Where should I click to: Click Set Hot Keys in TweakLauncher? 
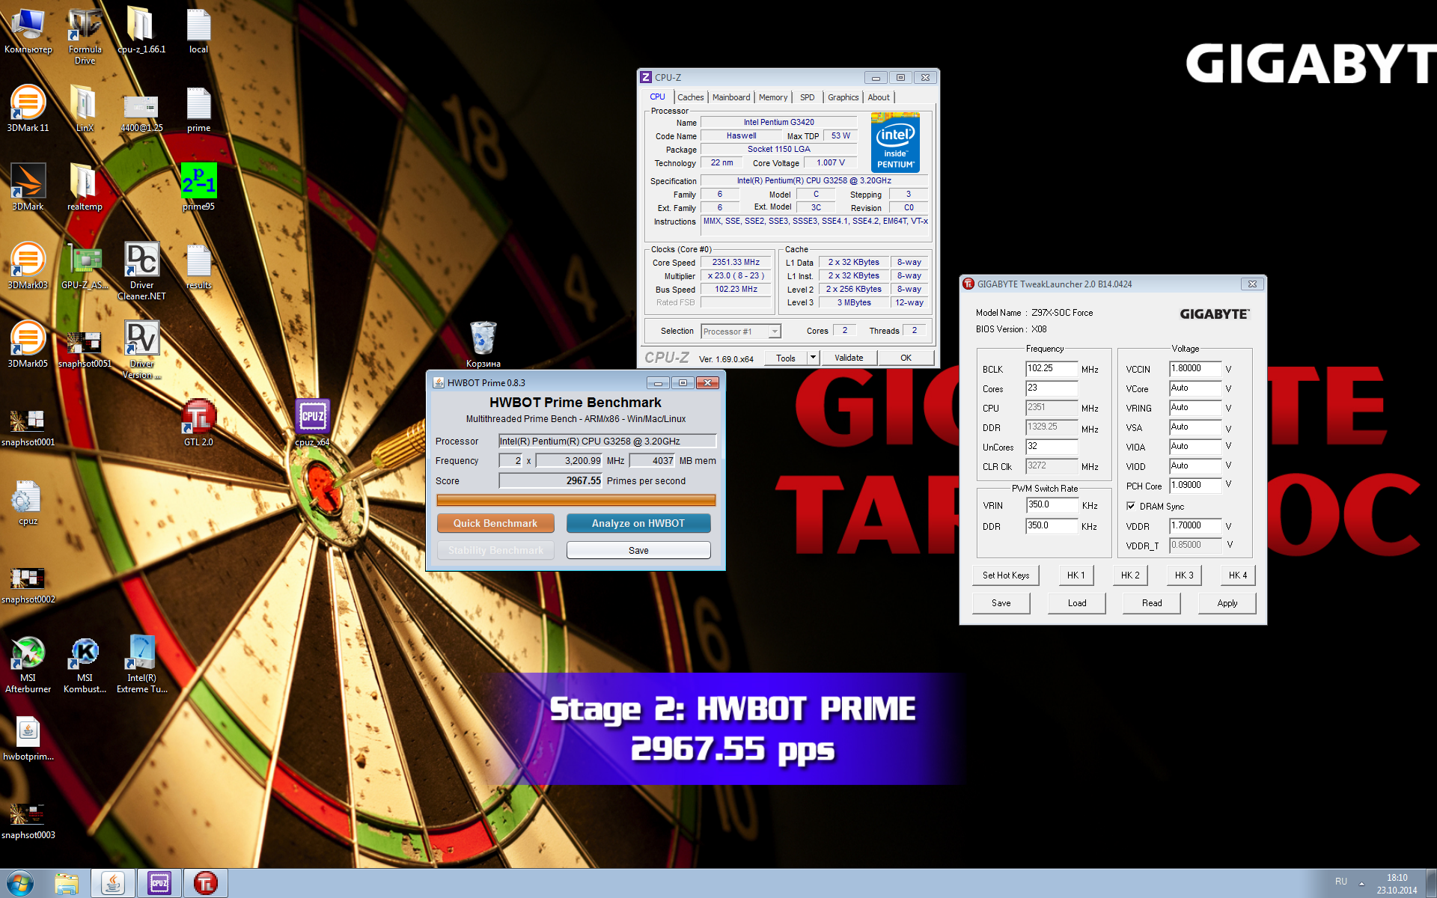click(x=1006, y=575)
